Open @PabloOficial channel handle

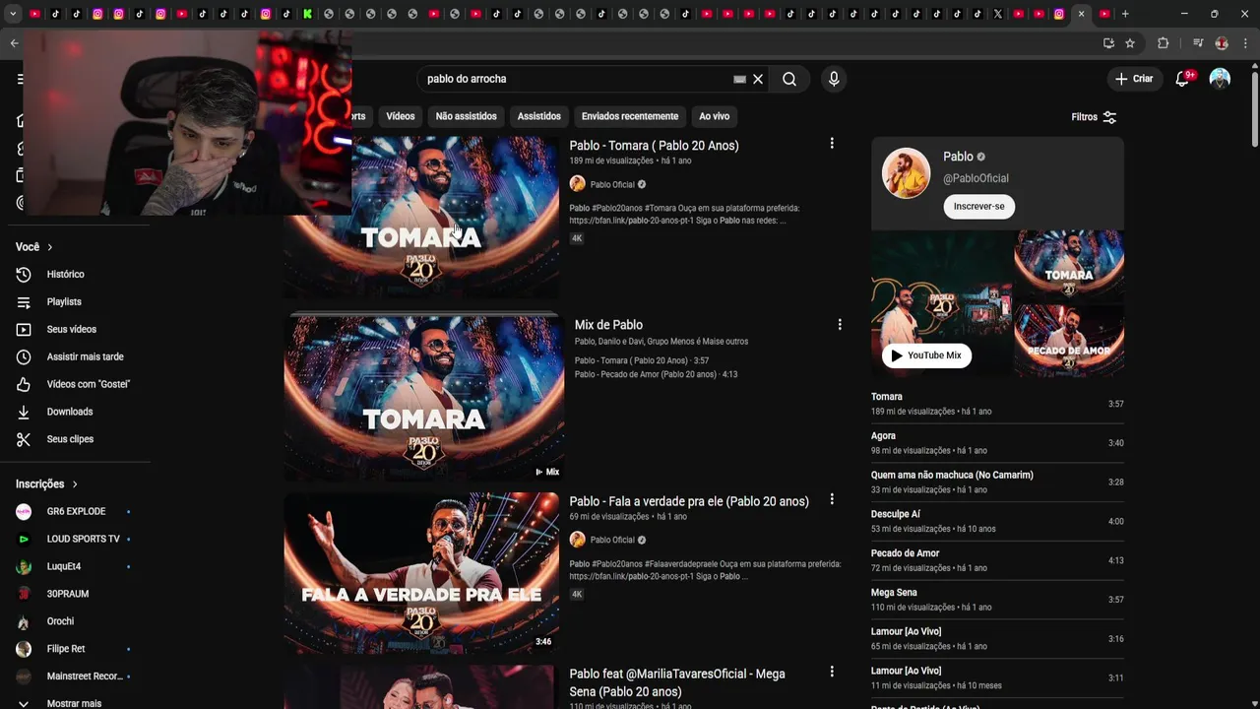coord(976,178)
